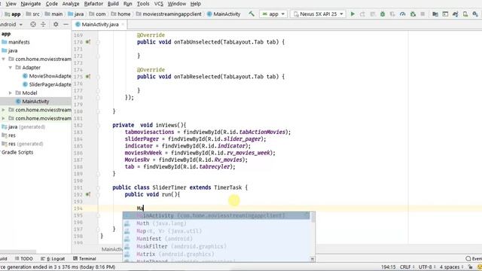Choose Manifest (android) completion suggestion
The image size is (482, 271).
tap(217, 239)
